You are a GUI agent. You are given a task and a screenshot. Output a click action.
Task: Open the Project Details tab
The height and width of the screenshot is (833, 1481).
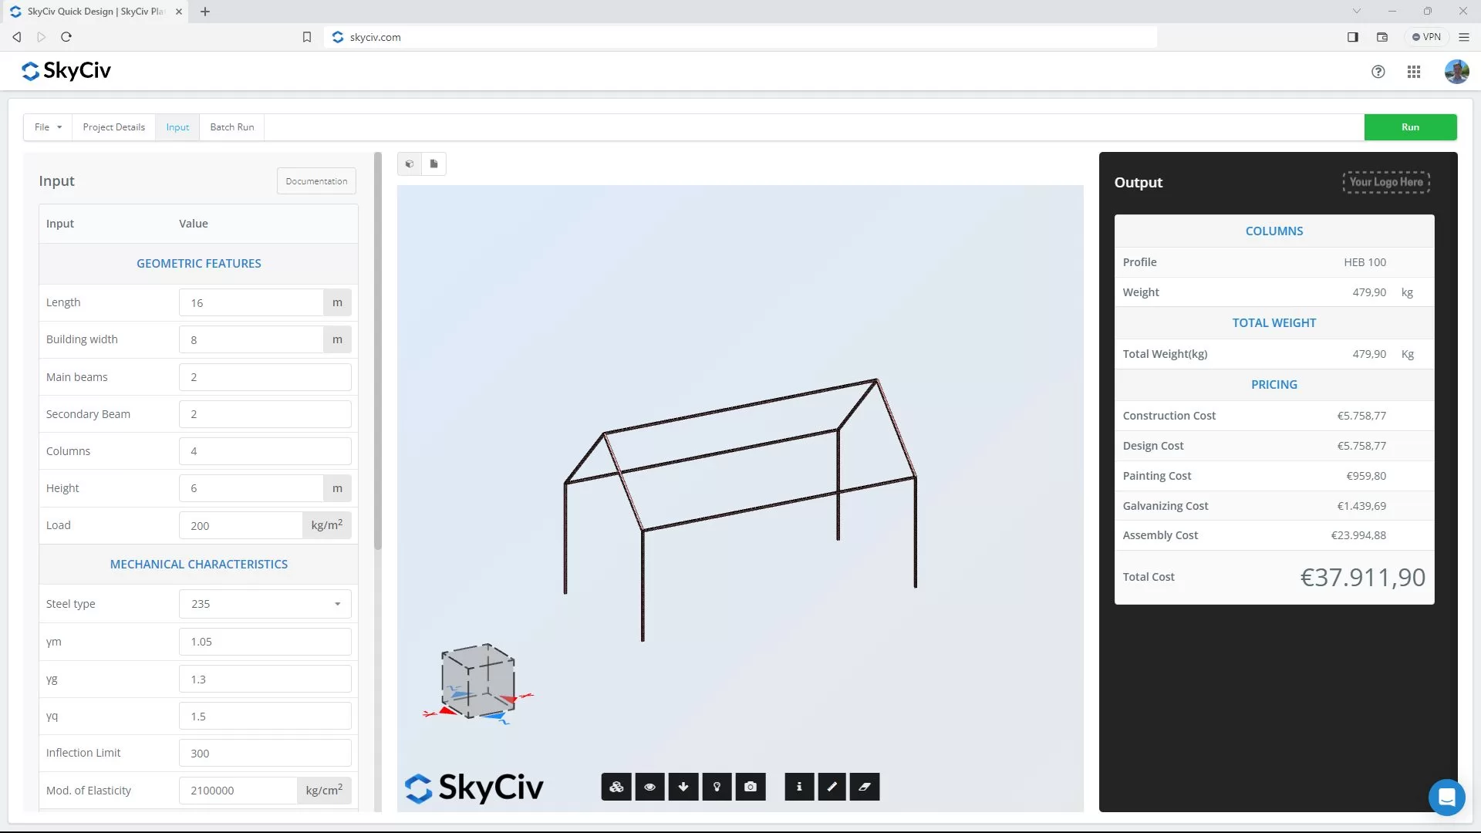click(114, 127)
